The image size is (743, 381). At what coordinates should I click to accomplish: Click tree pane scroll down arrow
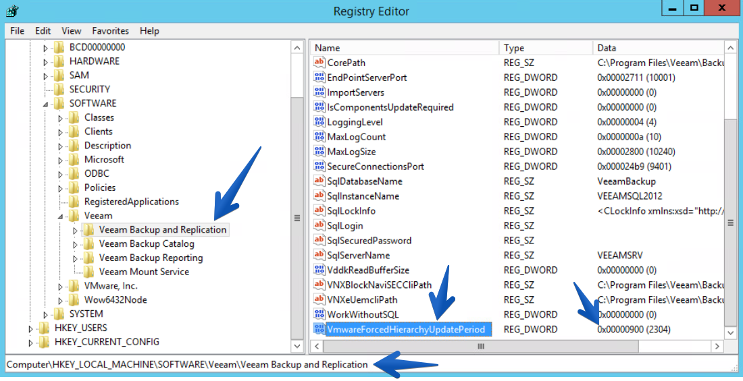[297, 346]
